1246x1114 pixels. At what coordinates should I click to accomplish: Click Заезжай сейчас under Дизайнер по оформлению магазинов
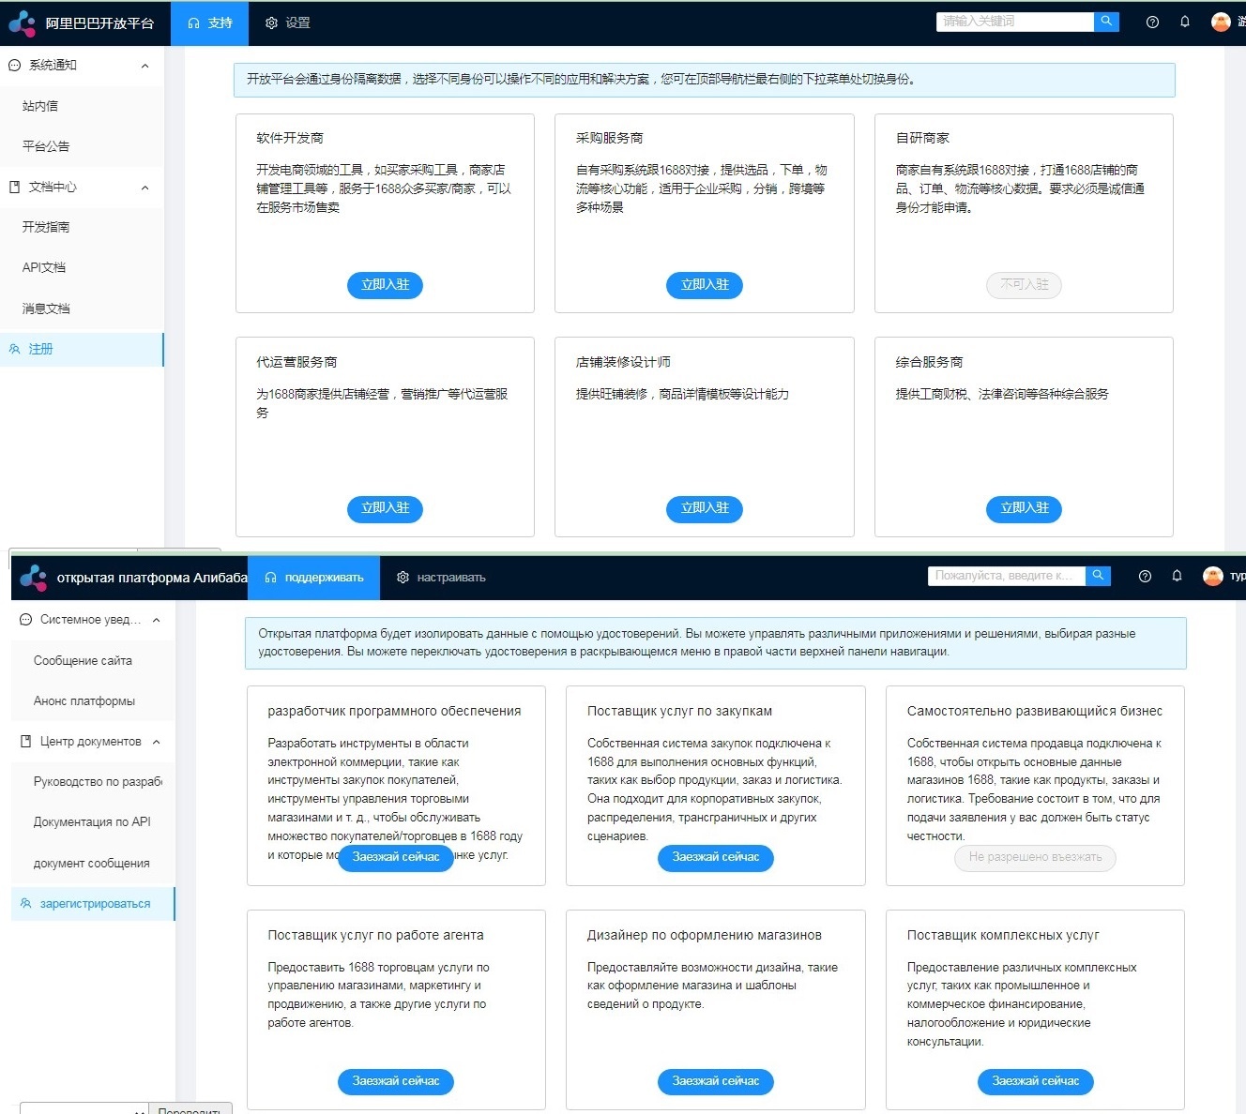pyautogui.click(x=716, y=1081)
